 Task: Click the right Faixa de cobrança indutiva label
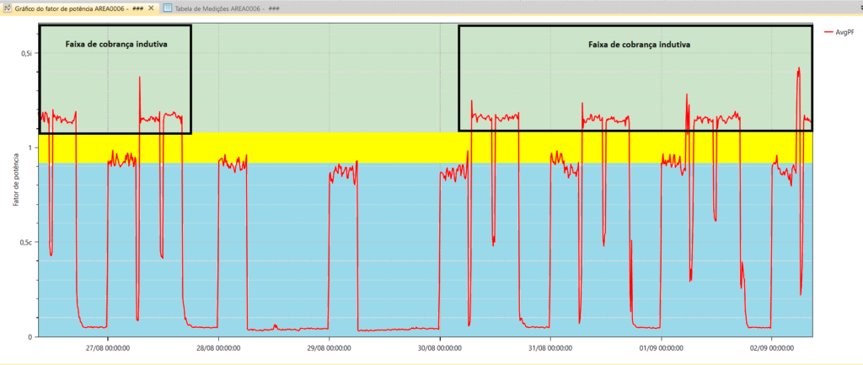pyautogui.click(x=640, y=44)
